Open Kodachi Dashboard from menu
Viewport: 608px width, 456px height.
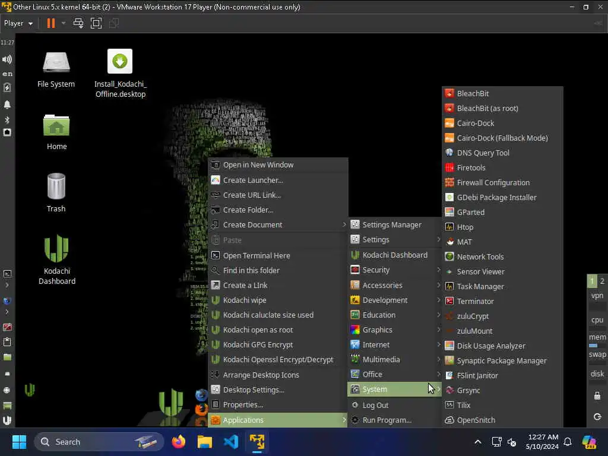click(395, 255)
